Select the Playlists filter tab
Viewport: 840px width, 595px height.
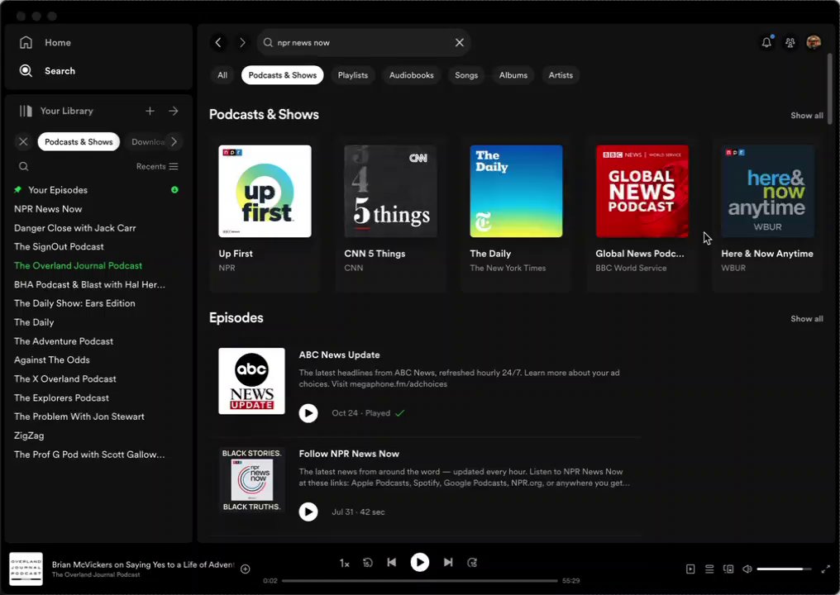pos(352,75)
